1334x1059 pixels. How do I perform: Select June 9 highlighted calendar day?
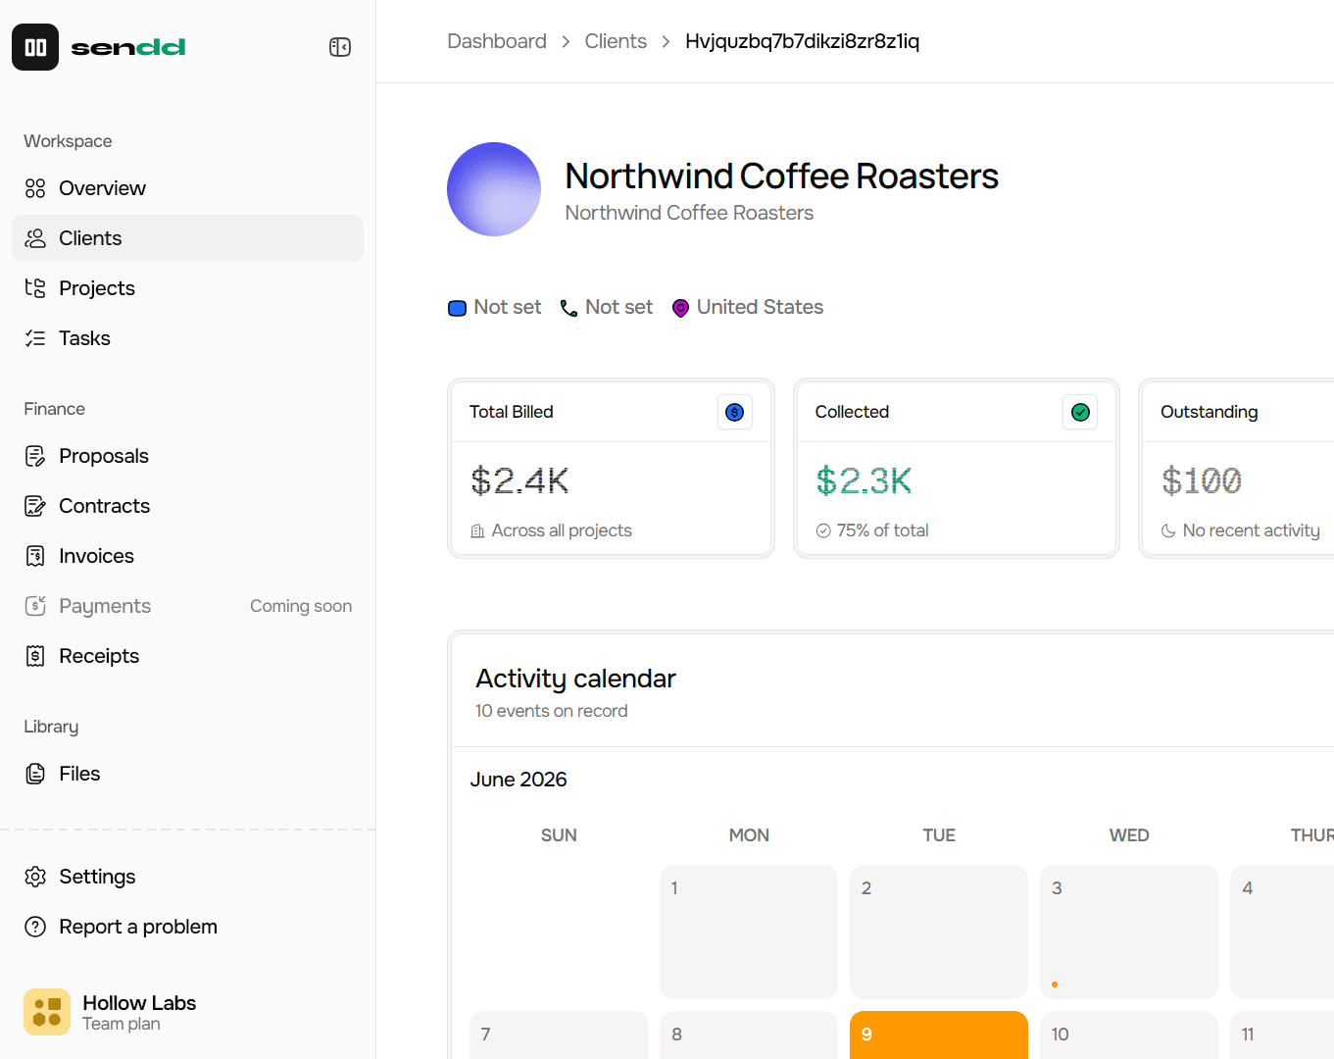pos(939,1034)
